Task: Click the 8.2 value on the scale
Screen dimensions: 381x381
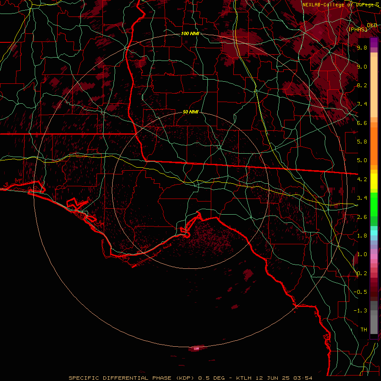Action: pyautogui.click(x=362, y=85)
